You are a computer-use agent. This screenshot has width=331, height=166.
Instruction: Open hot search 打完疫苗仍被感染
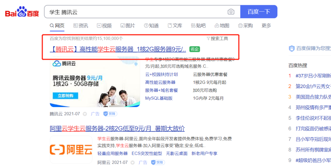click(313, 128)
